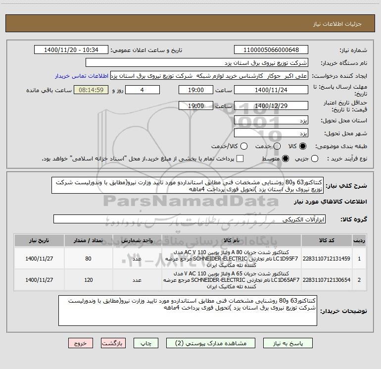Click product code 2283110712131459
Viewport: 381px width, 369px height.
tap(327, 259)
